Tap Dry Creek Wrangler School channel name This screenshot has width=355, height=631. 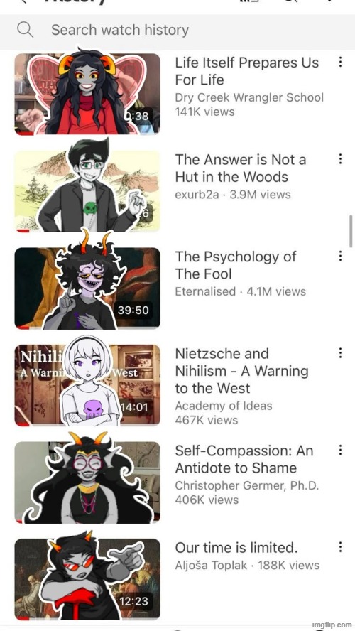tap(249, 97)
